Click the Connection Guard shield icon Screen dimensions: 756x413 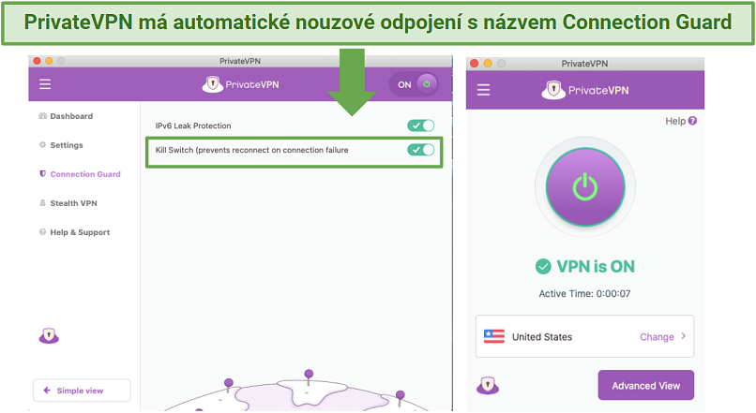pos(42,174)
